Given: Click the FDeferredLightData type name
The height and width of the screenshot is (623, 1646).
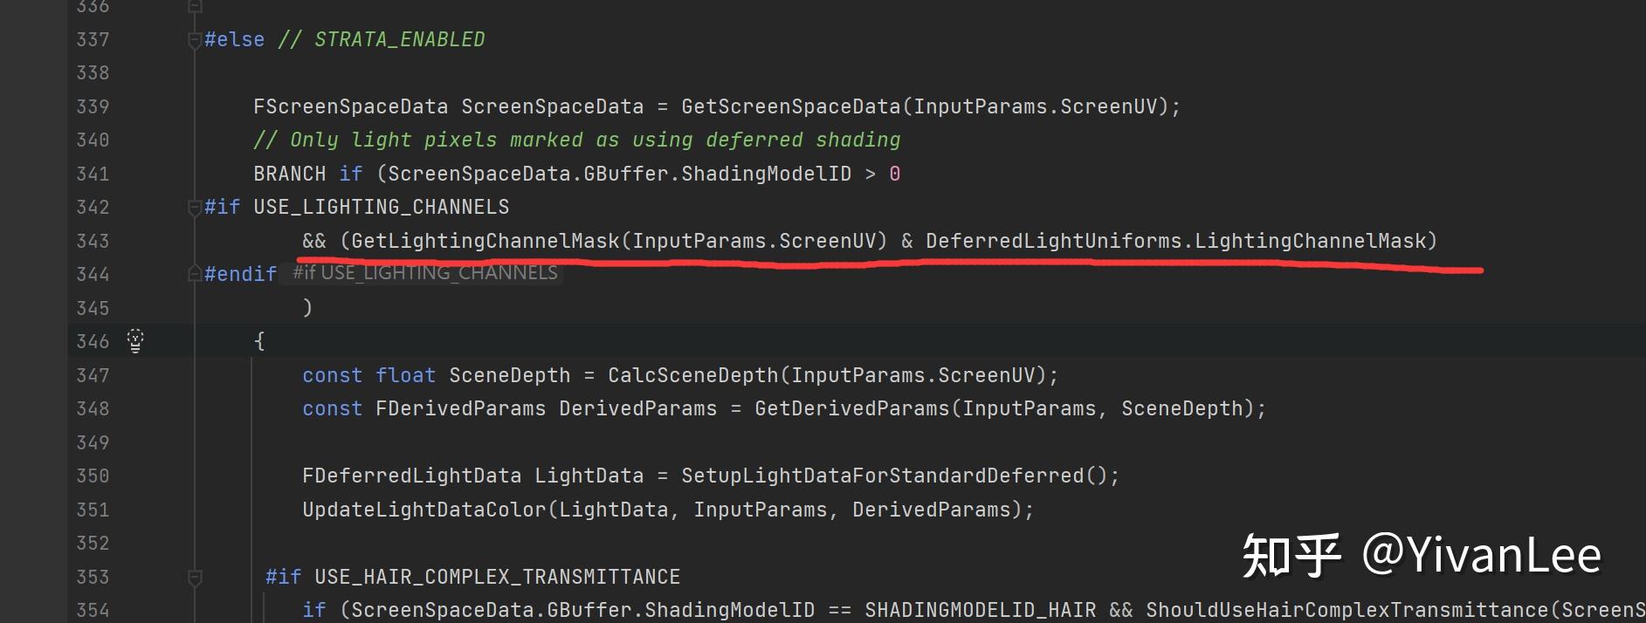Looking at the screenshot, I should tap(411, 476).
